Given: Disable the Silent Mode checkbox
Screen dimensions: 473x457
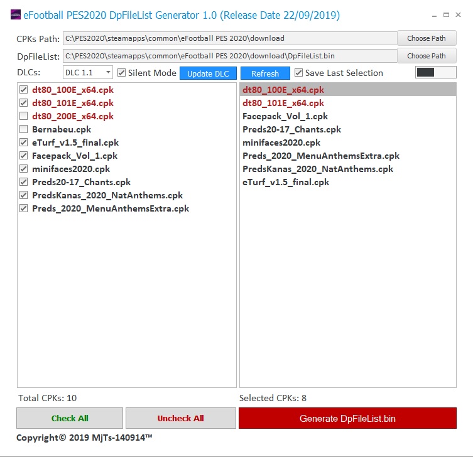Looking at the screenshot, I should click(122, 73).
